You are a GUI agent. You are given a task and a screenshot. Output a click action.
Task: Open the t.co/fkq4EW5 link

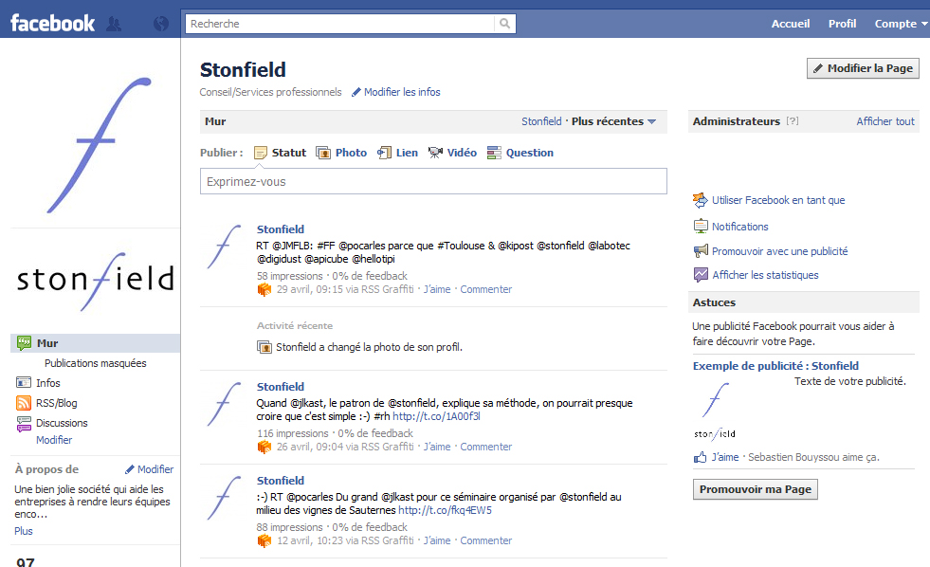coord(445,510)
